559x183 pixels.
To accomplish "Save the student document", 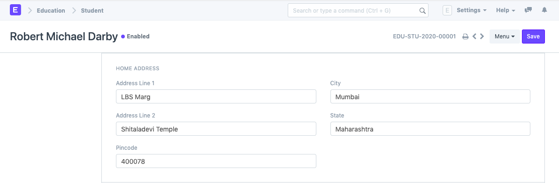I will [533, 36].
